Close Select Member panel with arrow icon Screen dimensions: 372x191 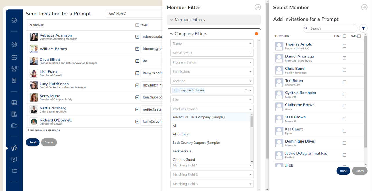tap(364, 8)
